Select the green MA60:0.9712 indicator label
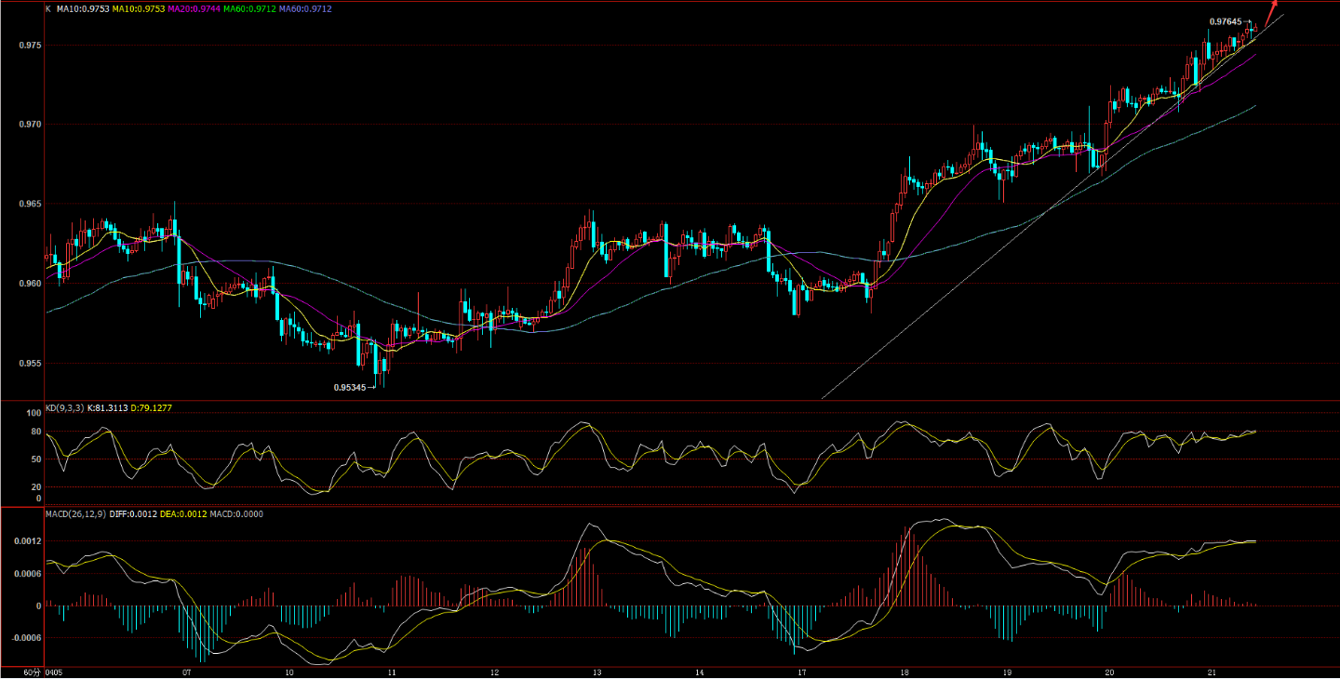Viewport: 1340px width, 679px height. 249,8
